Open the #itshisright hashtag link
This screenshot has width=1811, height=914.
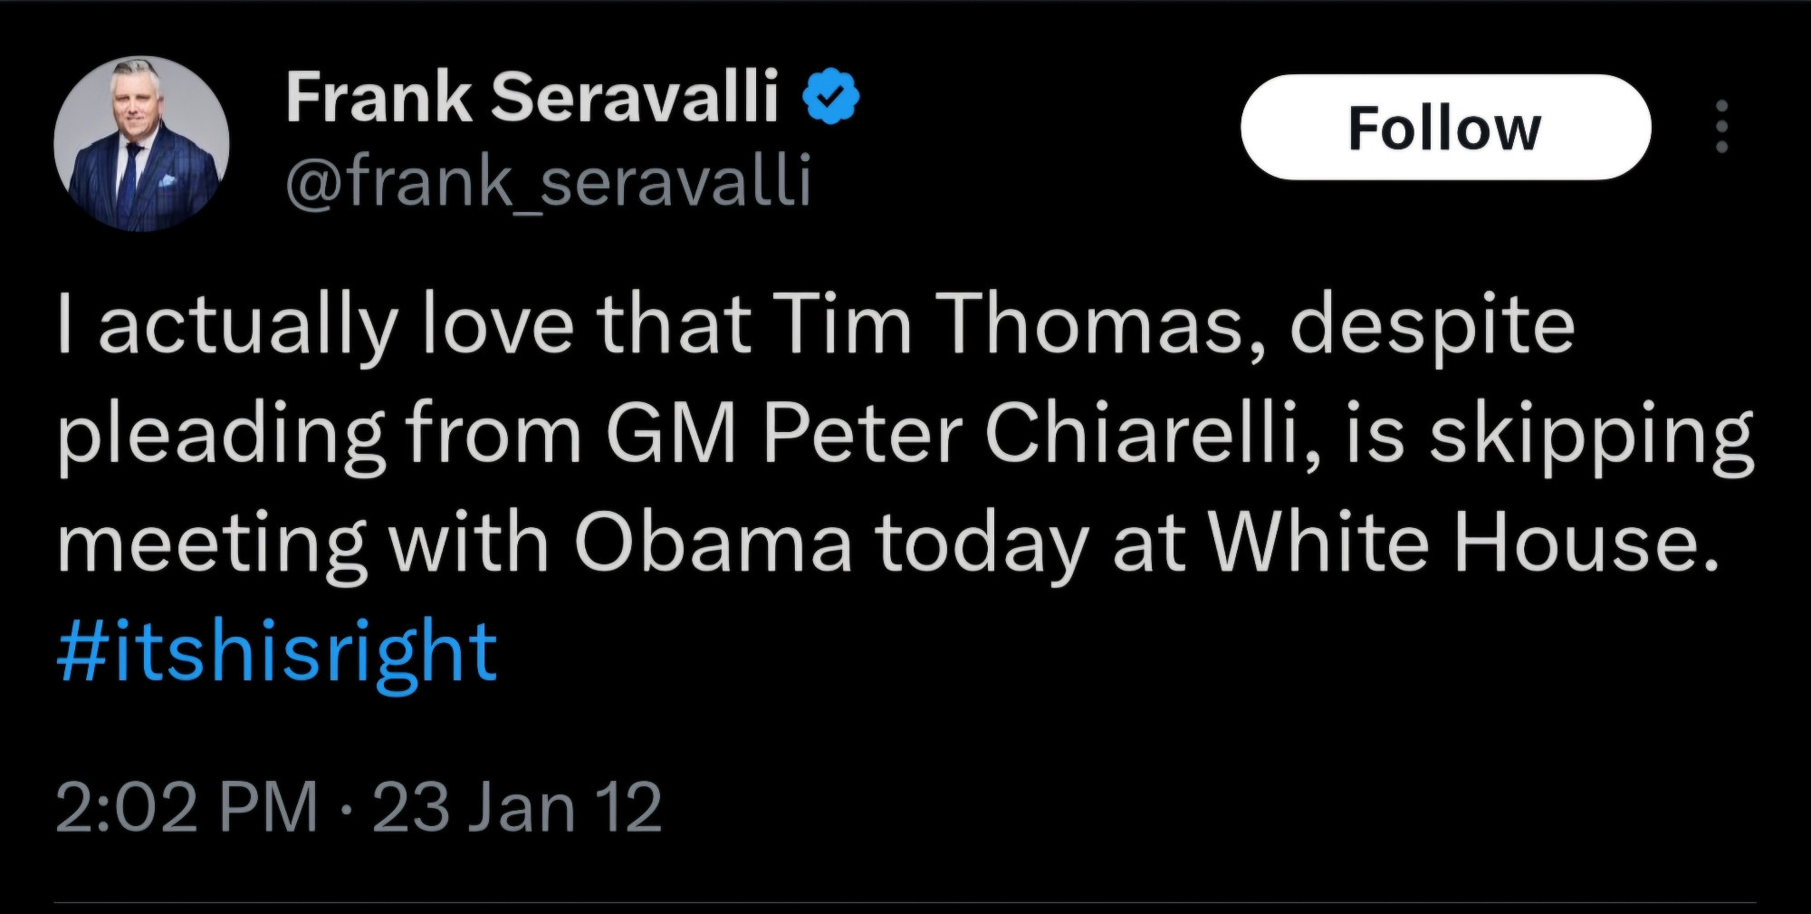[x=276, y=651]
